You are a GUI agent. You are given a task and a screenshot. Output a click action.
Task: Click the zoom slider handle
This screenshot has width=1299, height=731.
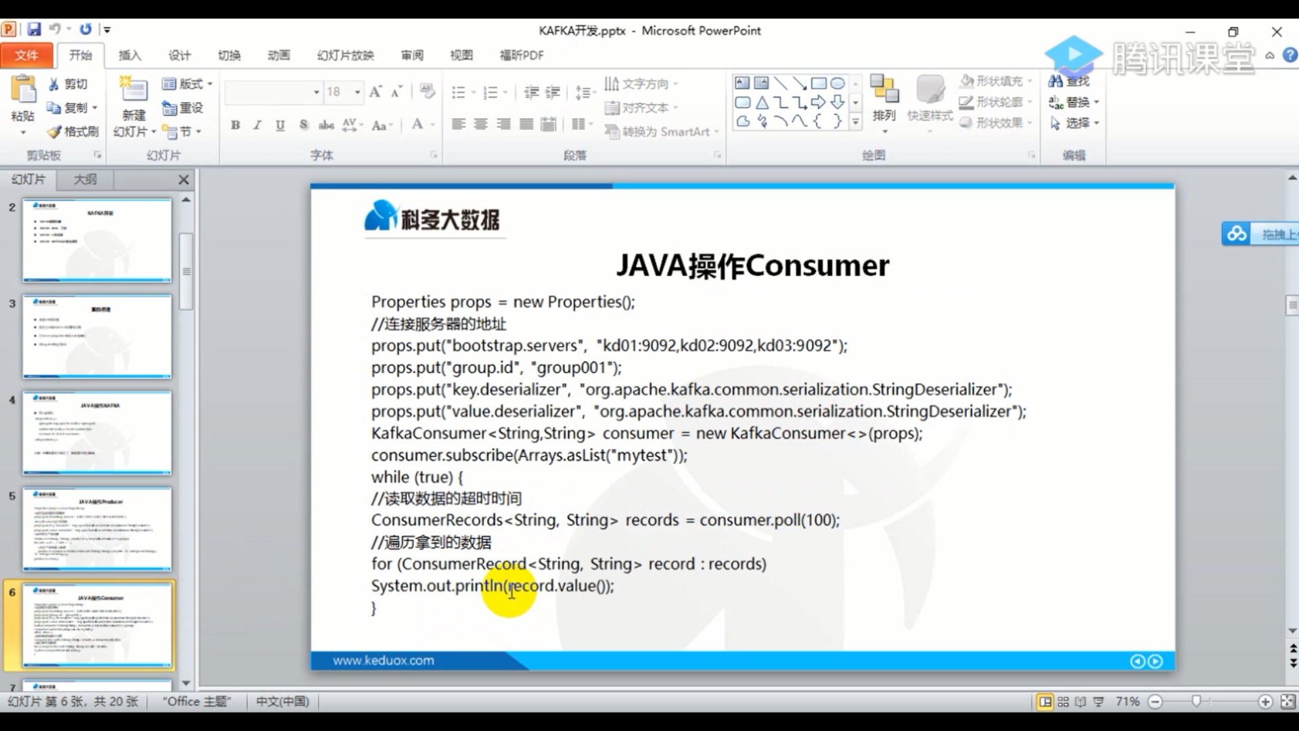click(x=1196, y=702)
